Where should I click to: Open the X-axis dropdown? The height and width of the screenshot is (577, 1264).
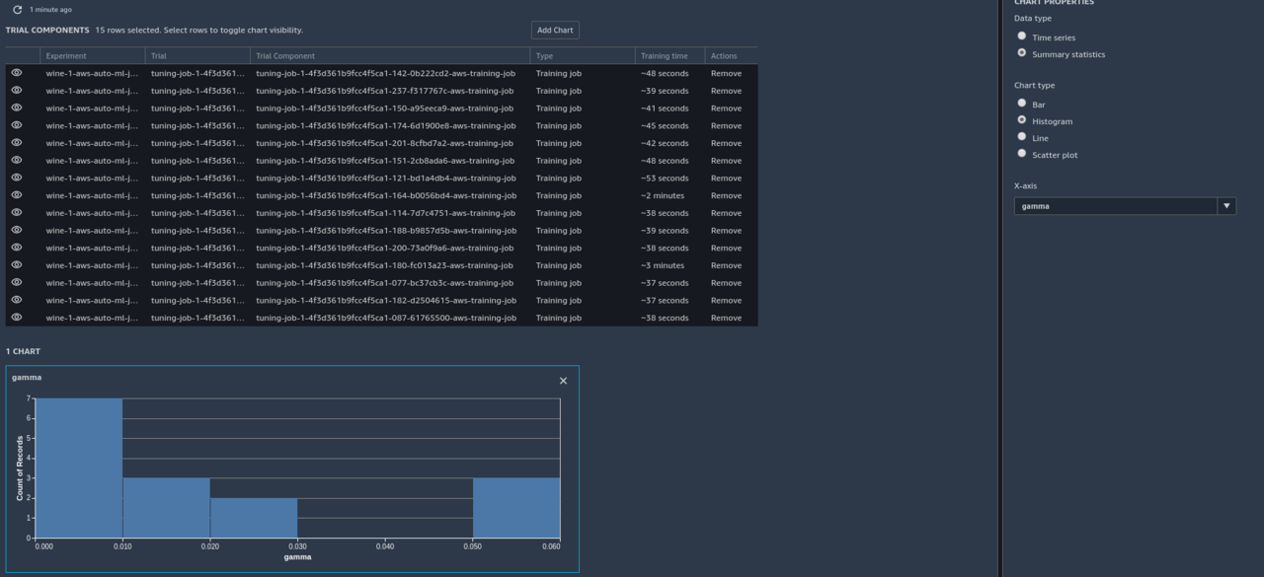1226,206
